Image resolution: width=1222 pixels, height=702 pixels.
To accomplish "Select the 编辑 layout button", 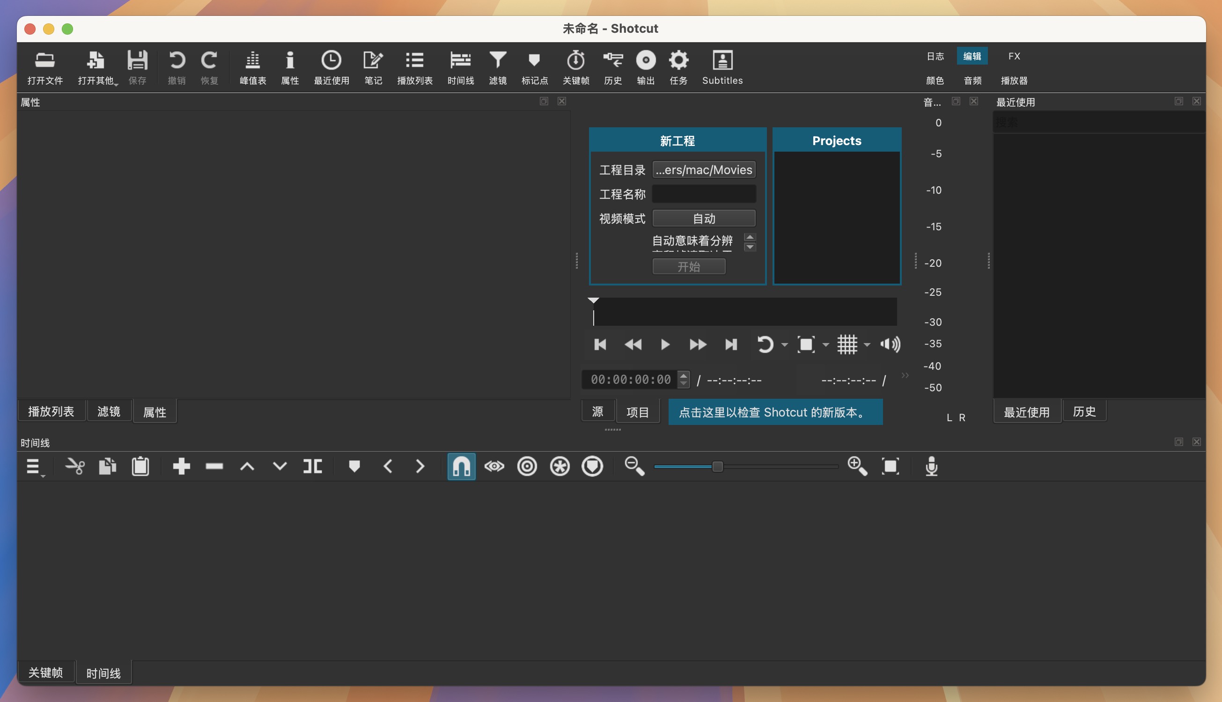I will (x=972, y=56).
